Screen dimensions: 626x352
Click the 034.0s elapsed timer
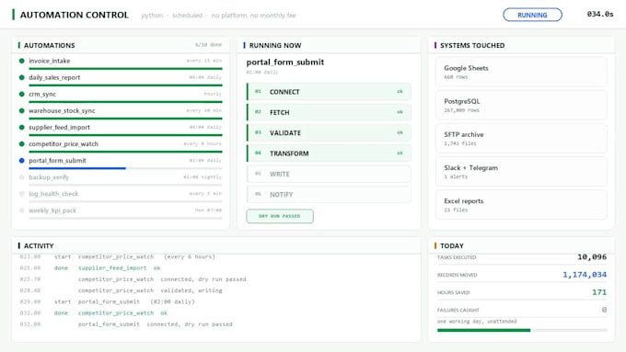pos(600,15)
